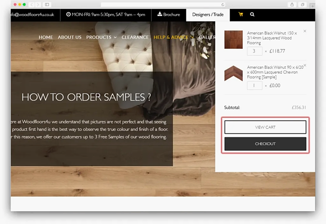Expand the Help & Advice menu

pyautogui.click(x=174, y=37)
